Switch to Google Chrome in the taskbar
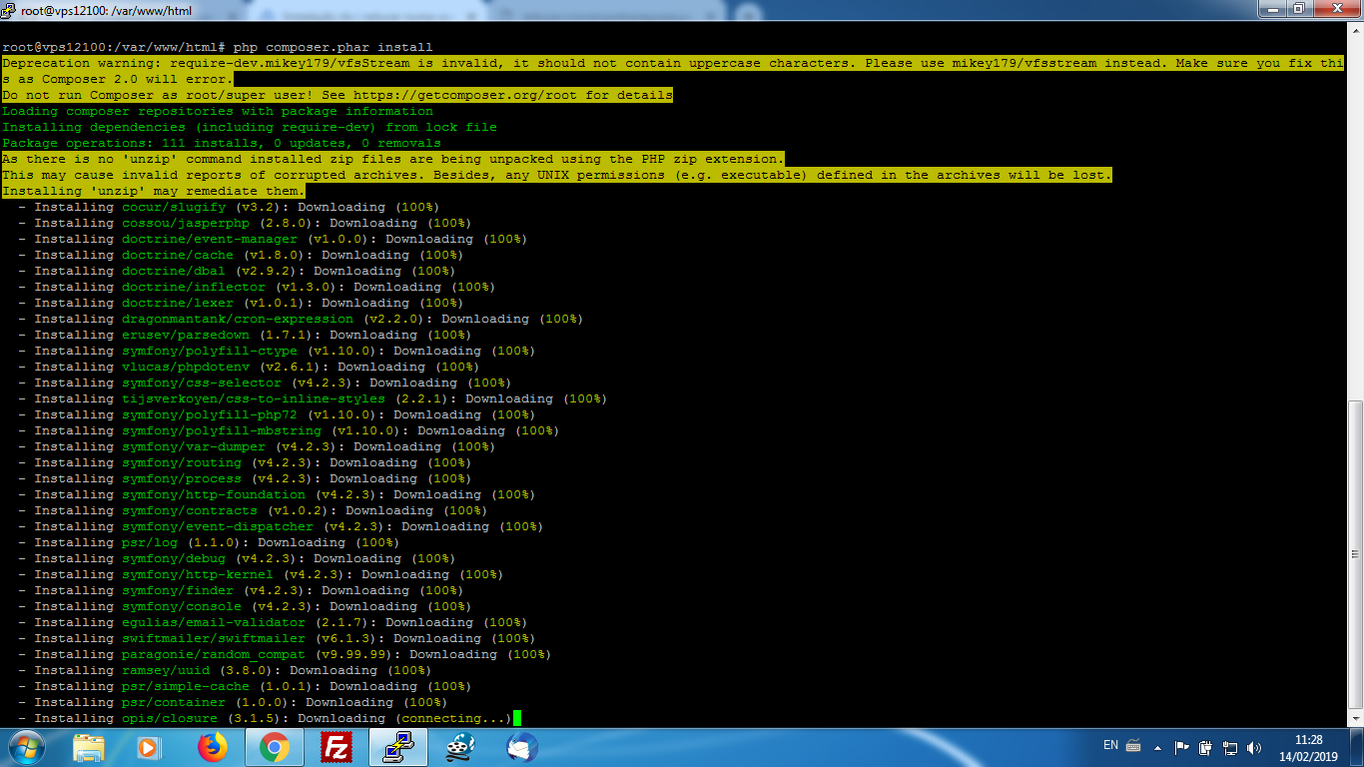Image resolution: width=1364 pixels, height=767 pixels. point(274,747)
